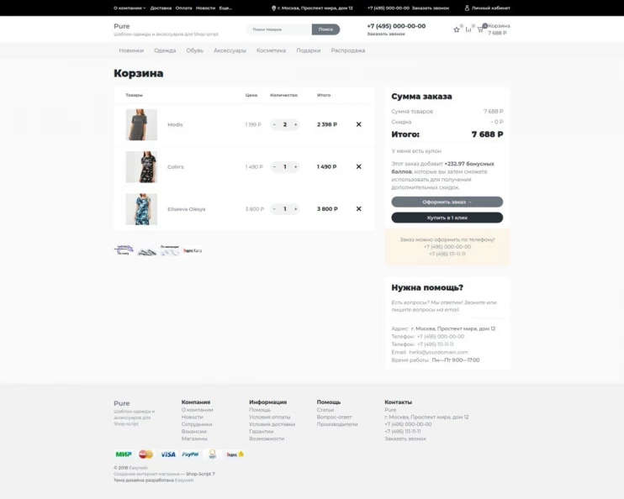624x499 pixels.
Task: Go to the Распродажа category
Action: [x=347, y=50]
